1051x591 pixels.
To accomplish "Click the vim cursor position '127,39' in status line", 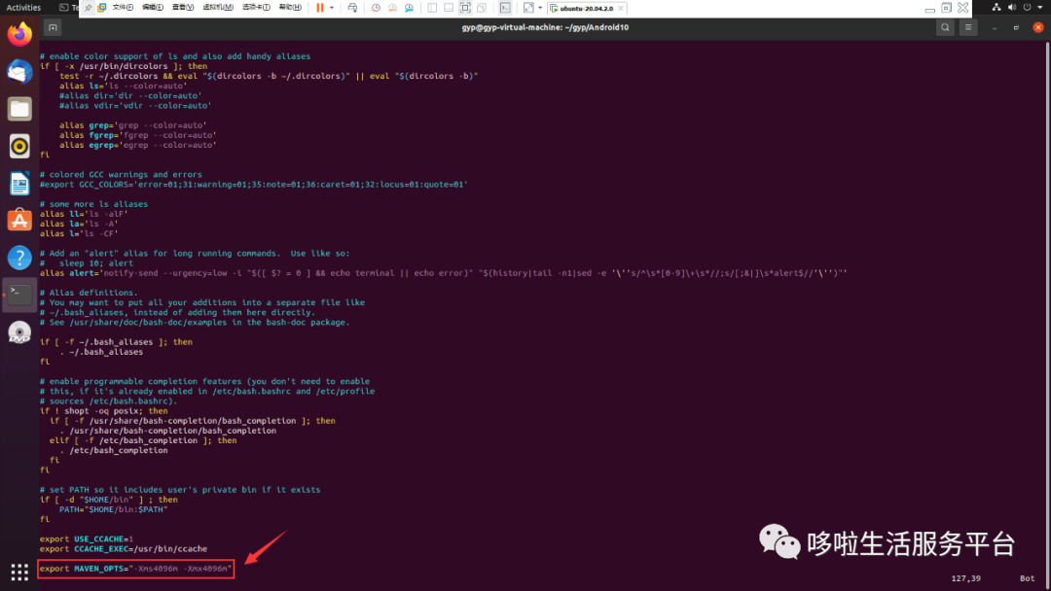I will 966,578.
